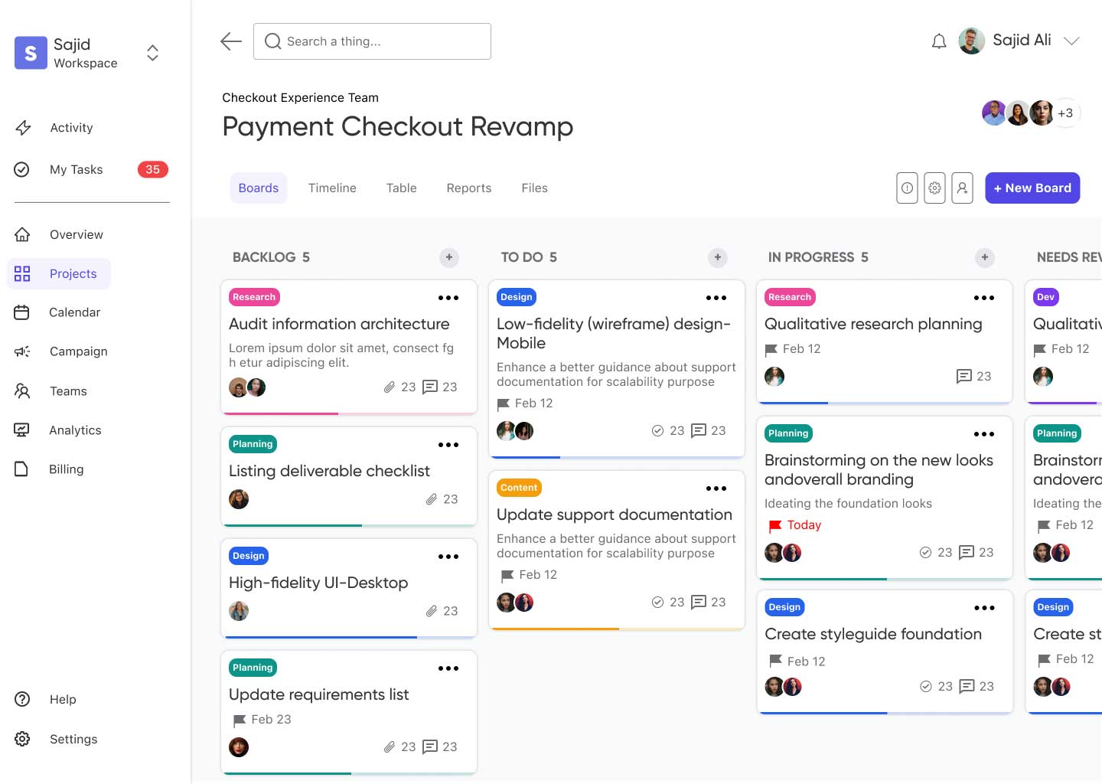Open options menu on Listing deliverable checklist card
The width and height of the screenshot is (1102, 784).
coord(448,445)
